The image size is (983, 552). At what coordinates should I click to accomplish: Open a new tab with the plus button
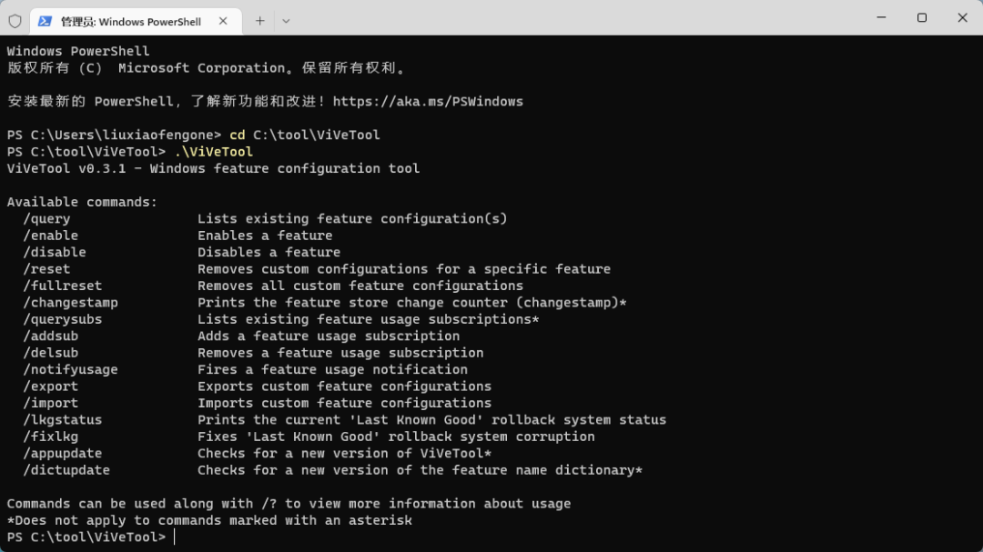tap(260, 21)
